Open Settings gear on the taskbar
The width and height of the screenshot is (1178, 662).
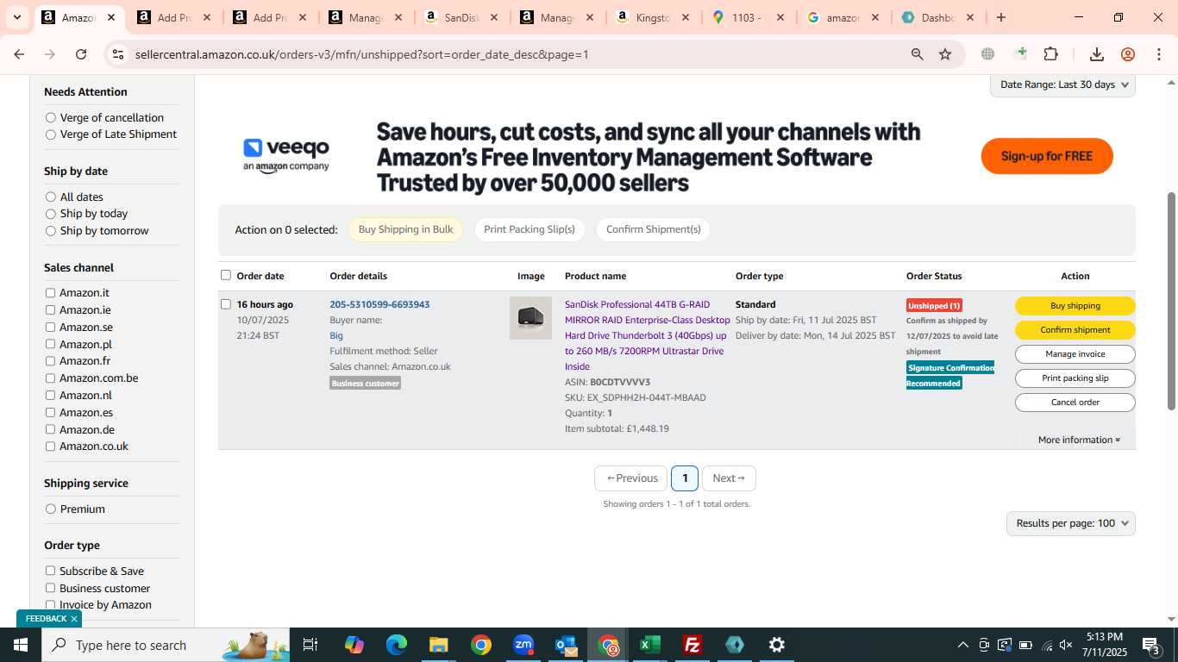pyautogui.click(x=777, y=645)
